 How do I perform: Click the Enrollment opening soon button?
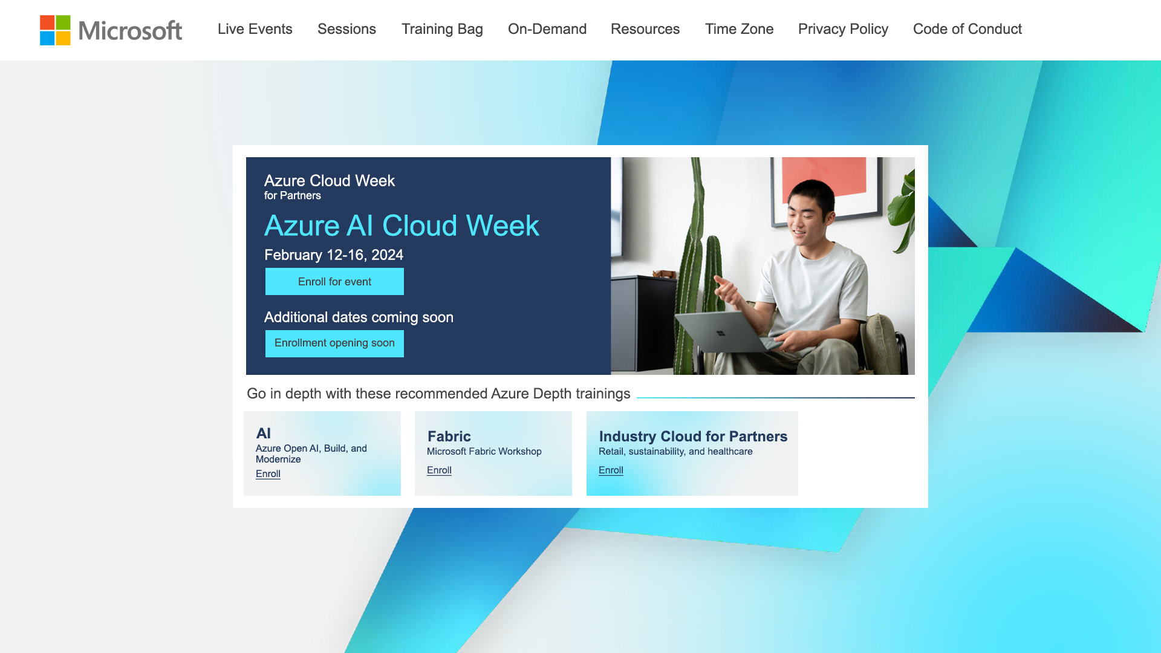(334, 343)
